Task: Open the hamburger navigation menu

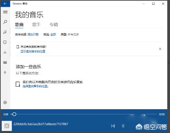Action: [x=5, y=12]
